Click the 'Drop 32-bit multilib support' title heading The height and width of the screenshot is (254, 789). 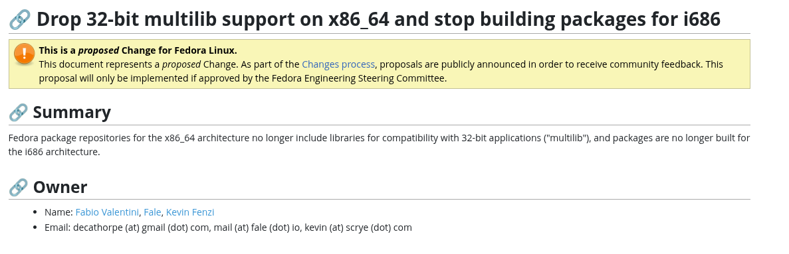[x=378, y=20]
